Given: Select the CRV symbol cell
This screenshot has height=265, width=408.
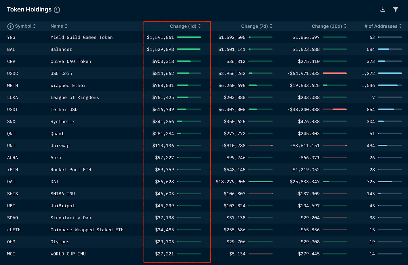Looking at the screenshot, I should pyautogui.click(x=11, y=61).
